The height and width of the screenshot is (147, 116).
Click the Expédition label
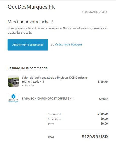pyautogui.click(x=54, y=119)
